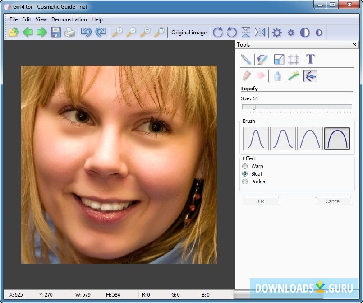Click the rotate clockwise icon
This screenshot has width=363, height=303.
point(218,33)
